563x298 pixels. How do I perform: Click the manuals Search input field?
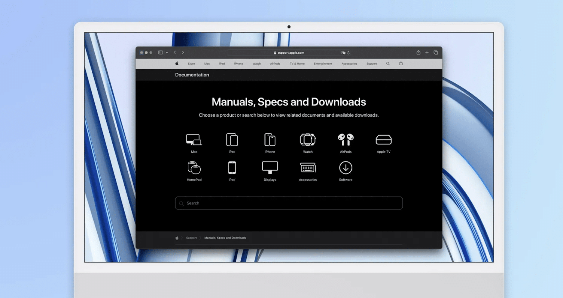(289, 203)
